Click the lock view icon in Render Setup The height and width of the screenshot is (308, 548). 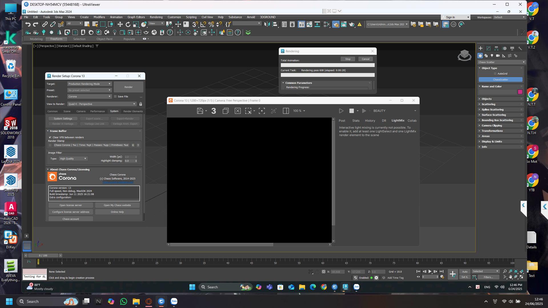point(140,104)
